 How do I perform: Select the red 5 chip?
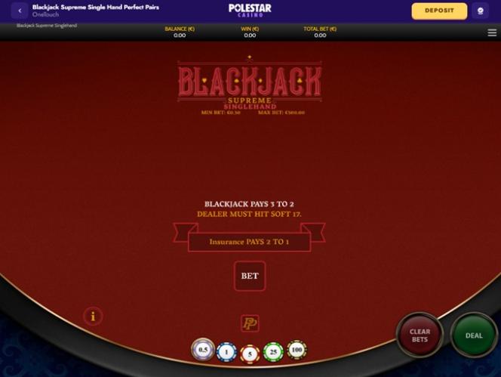point(250,354)
